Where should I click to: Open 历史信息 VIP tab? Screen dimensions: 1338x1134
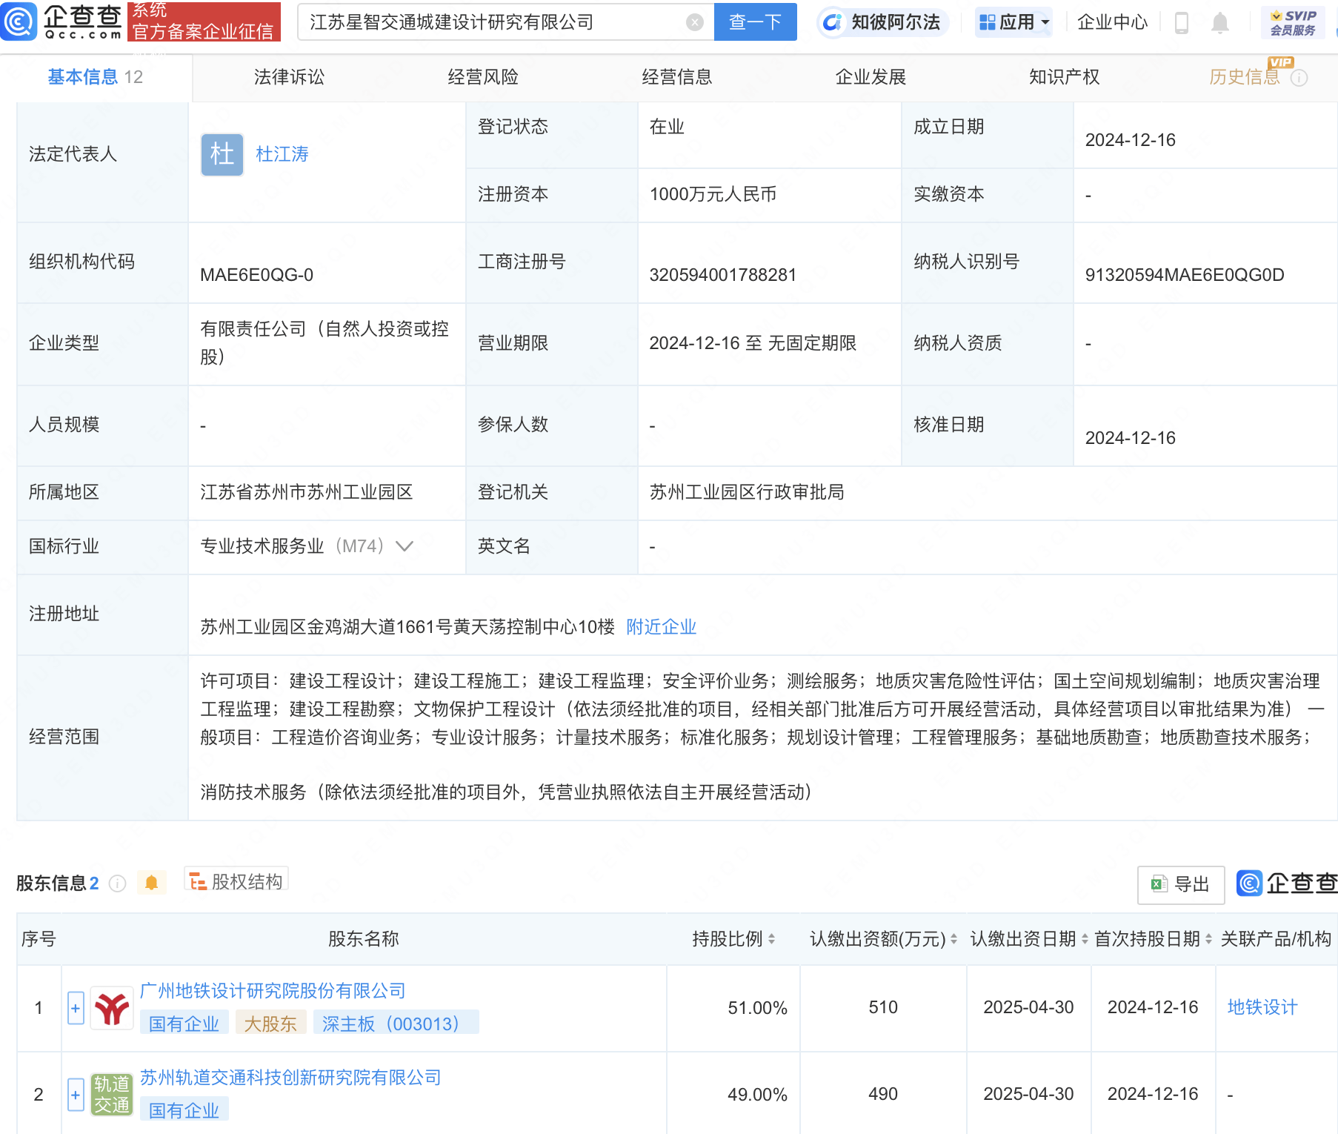[x=1245, y=77]
